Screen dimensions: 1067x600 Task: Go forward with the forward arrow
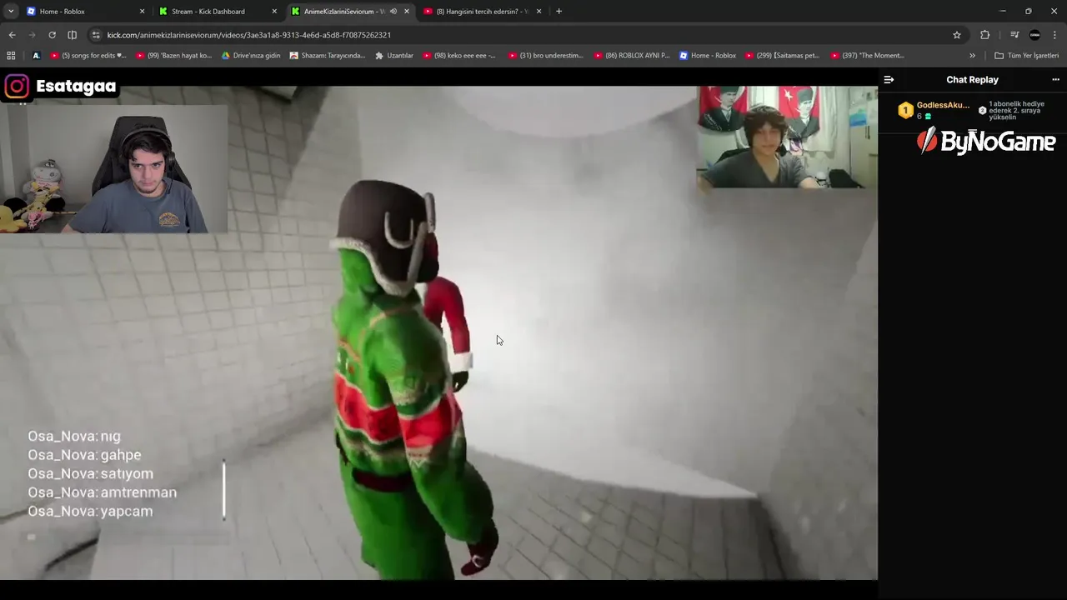coord(32,35)
